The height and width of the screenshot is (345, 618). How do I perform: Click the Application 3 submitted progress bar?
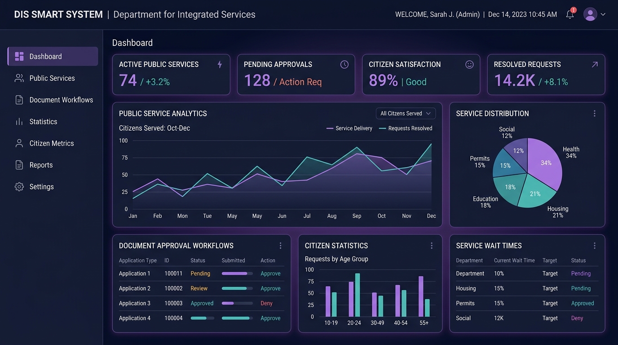pyautogui.click(x=237, y=303)
